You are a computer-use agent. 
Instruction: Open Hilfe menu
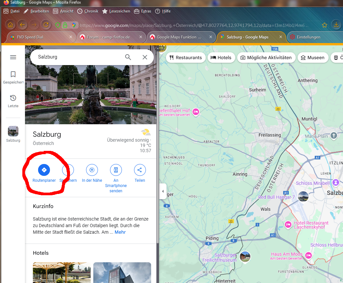163,11
